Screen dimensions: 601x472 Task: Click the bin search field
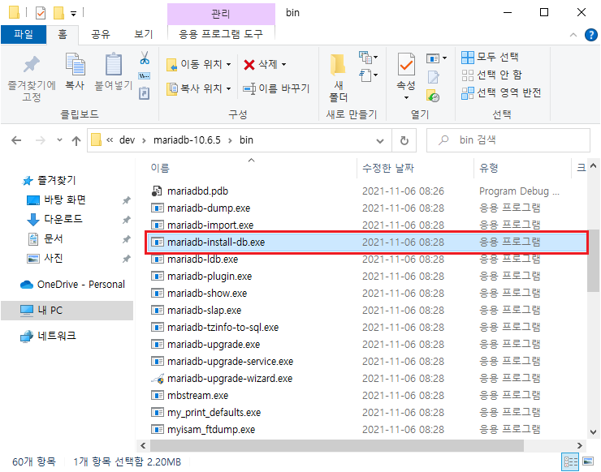point(508,140)
